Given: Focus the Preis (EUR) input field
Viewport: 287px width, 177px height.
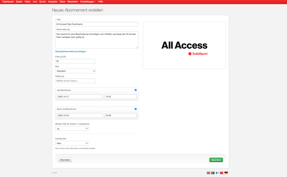Looking at the screenshot, I should pos(75,61).
